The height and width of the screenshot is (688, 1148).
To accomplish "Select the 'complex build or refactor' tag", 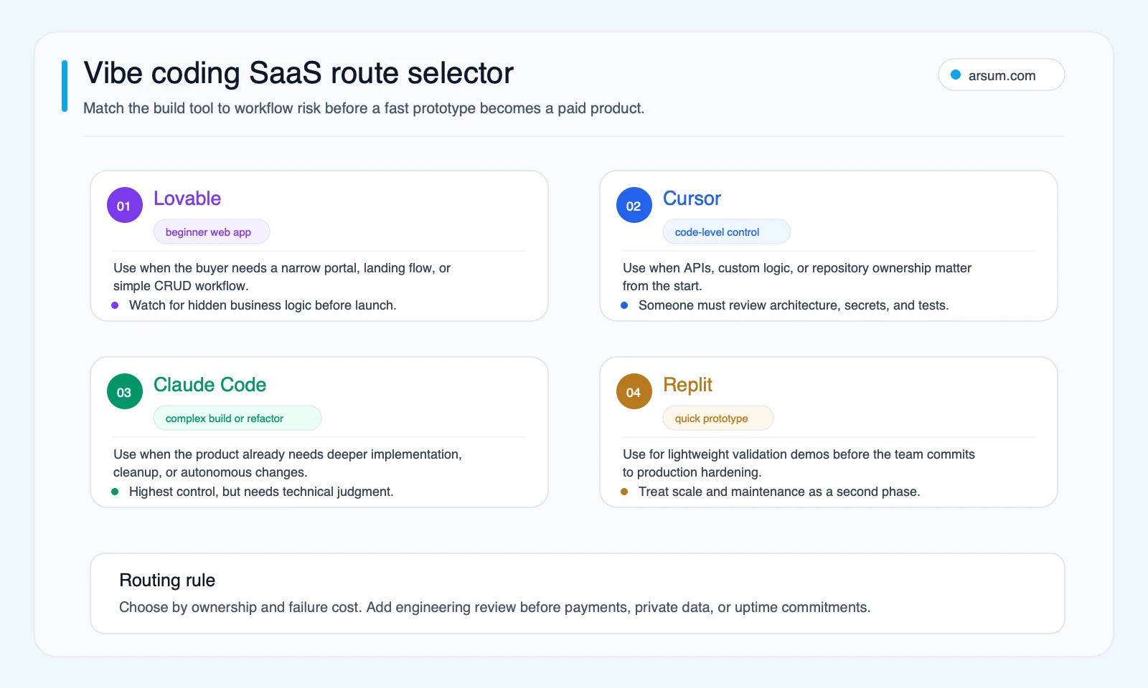I will (237, 418).
